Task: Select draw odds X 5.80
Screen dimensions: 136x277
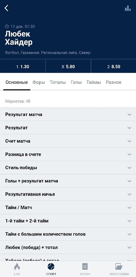Action: [x=68, y=67]
